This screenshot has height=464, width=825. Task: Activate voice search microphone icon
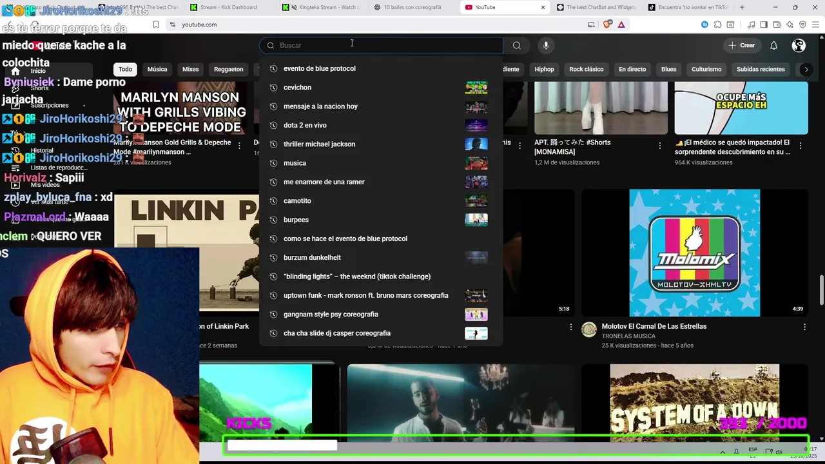[x=546, y=45]
